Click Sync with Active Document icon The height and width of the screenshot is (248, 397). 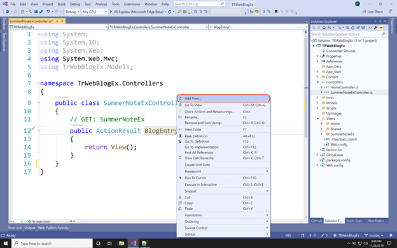pyautogui.click(x=347, y=27)
